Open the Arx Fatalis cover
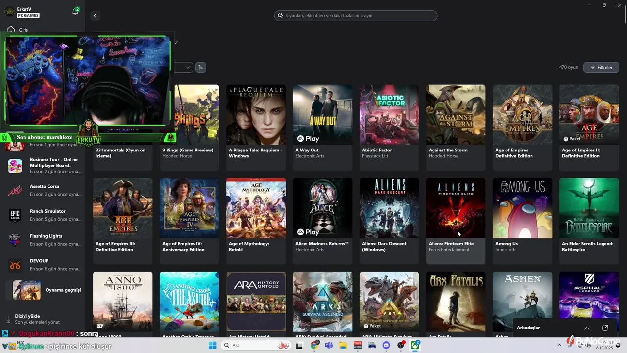The height and width of the screenshot is (353, 627). click(x=456, y=302)
